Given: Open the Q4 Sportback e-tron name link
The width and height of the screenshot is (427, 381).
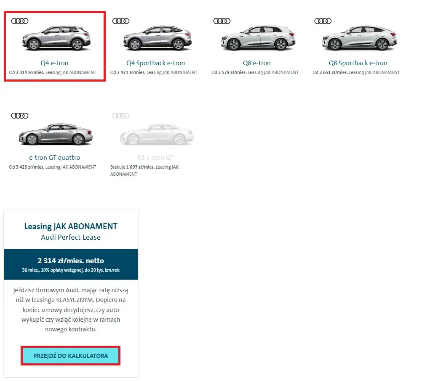Looking at the screenshot, I should point(156,63).
